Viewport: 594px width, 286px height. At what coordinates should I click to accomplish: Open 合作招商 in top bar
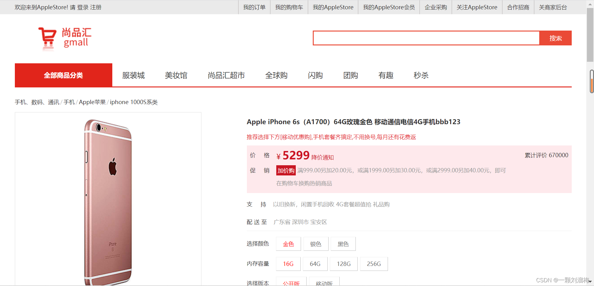[518, 7]
